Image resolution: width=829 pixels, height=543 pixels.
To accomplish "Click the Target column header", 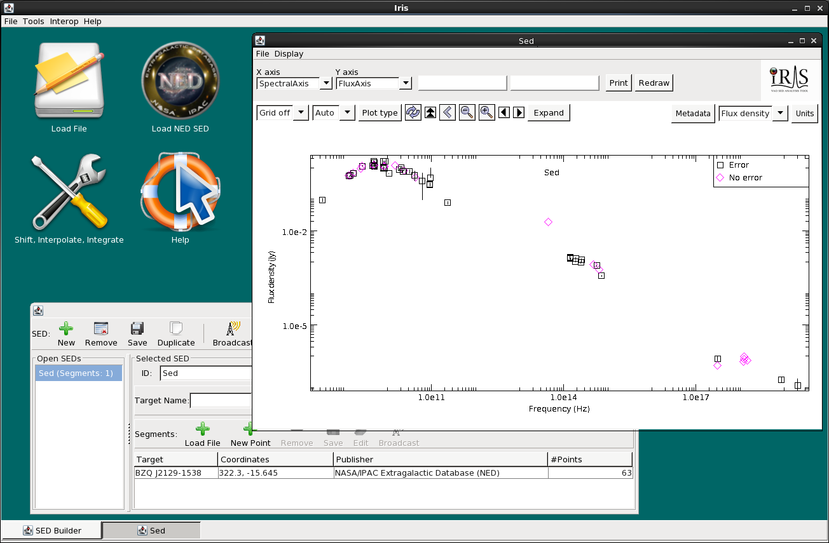I will [x=176, y=459].
